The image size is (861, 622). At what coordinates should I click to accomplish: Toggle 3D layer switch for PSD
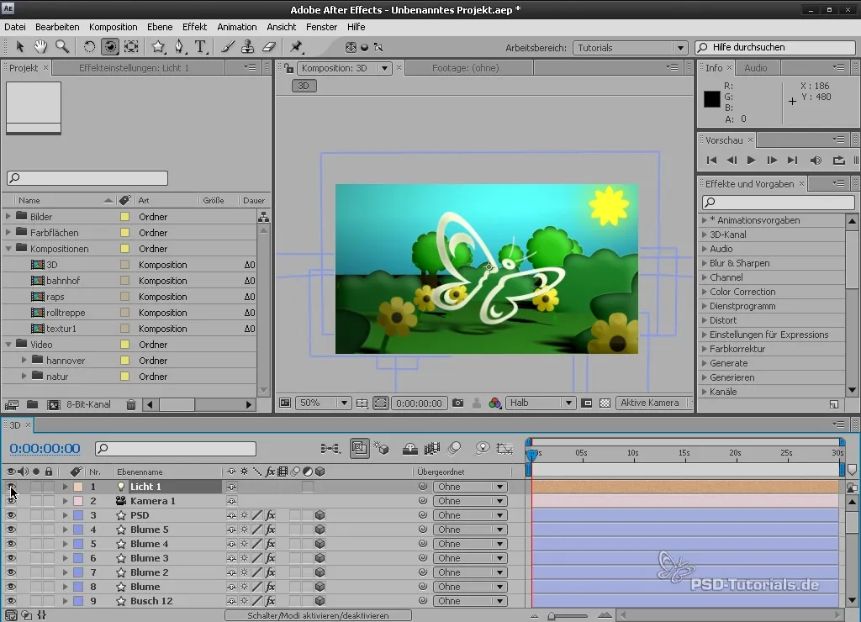[x=320, y=515]
